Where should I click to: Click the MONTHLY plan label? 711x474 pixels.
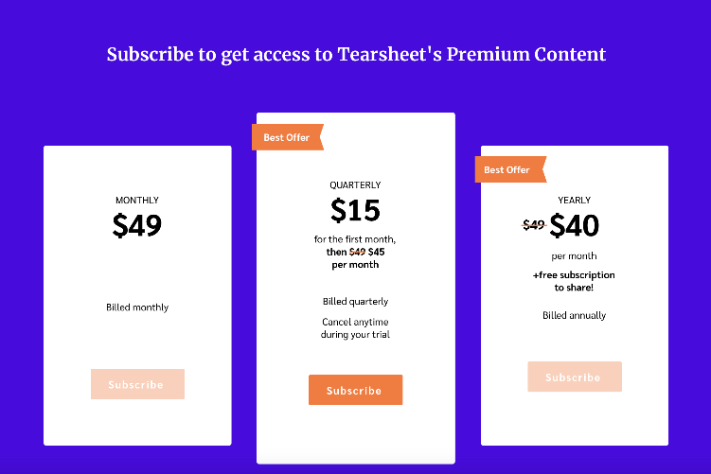[x=137, y=201]
